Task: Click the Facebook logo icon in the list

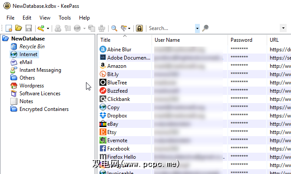Action: tap(103, 148)
